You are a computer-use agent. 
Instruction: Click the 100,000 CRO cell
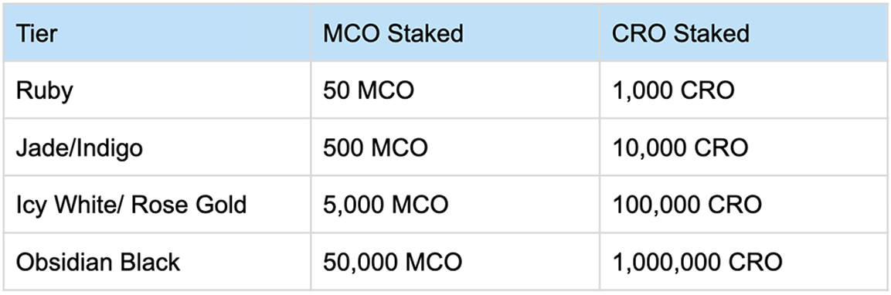pos(743,204)
